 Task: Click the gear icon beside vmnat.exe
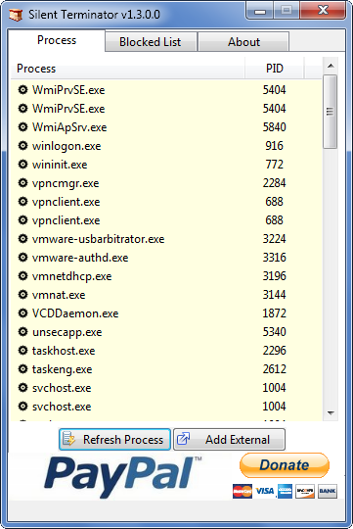[x=22, y=295]
